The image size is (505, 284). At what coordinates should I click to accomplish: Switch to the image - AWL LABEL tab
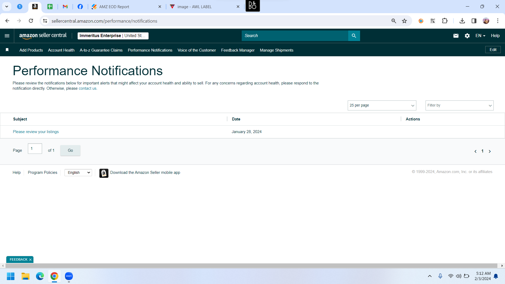205,7
